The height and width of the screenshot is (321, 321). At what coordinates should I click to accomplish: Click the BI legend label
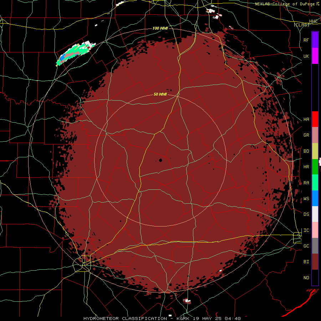pyautogui.click(x=306, y=262)
